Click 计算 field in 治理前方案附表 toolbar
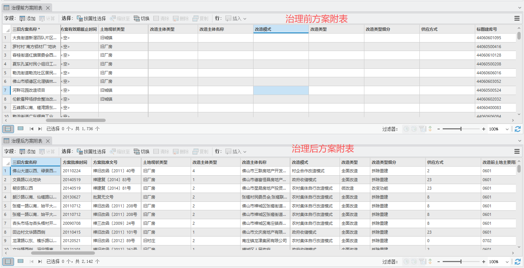524x268 pixels. (47, 18)
